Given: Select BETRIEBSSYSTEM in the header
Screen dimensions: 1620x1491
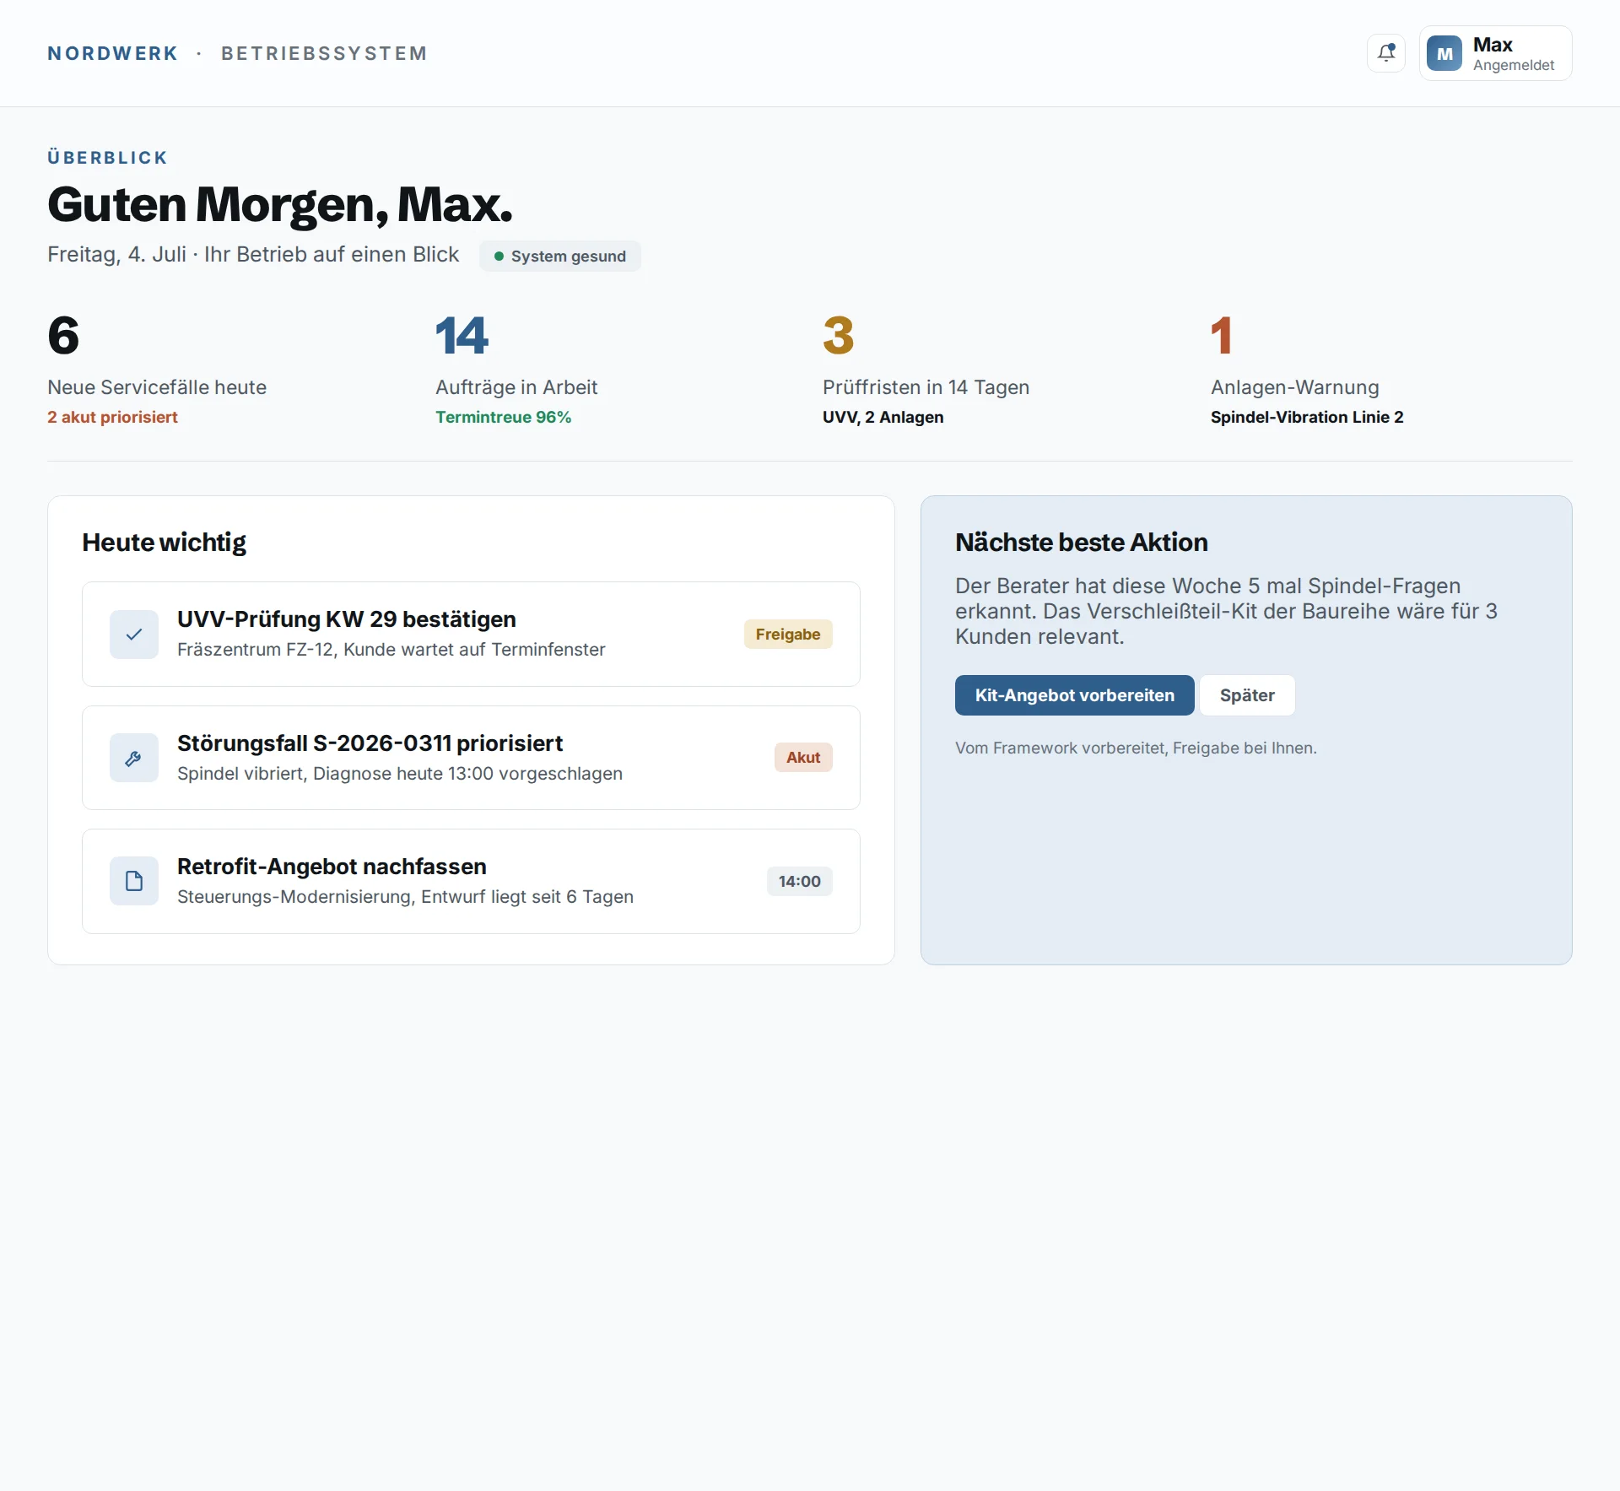Looking at the screenshot, I should point(324,53).
